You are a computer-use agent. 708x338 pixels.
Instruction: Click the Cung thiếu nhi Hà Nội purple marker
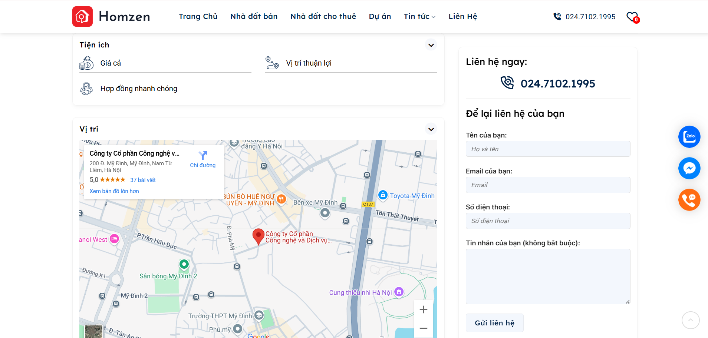tap(399, 292)
